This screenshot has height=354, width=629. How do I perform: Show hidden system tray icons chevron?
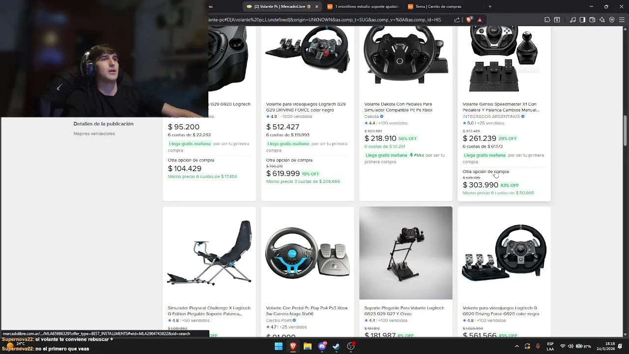pos(516,346)
